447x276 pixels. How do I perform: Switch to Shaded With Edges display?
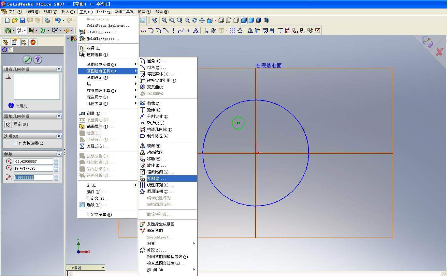pos(244,20)
